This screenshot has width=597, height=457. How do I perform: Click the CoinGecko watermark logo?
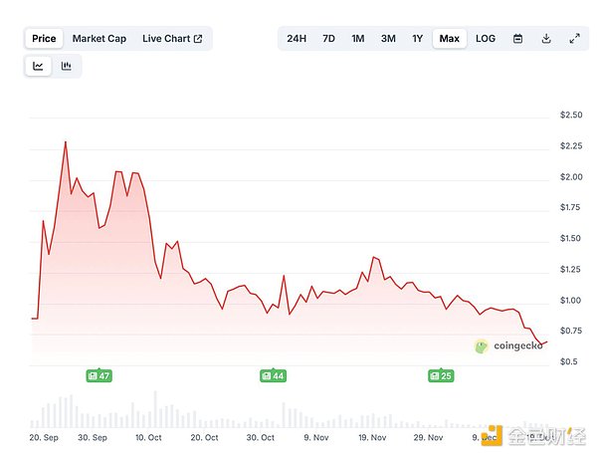pyautogui.click(x=509, y=345)
